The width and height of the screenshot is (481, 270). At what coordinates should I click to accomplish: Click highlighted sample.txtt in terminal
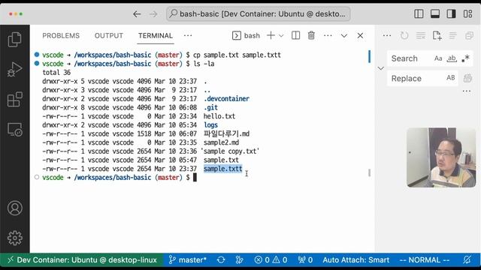click(222, 169)
